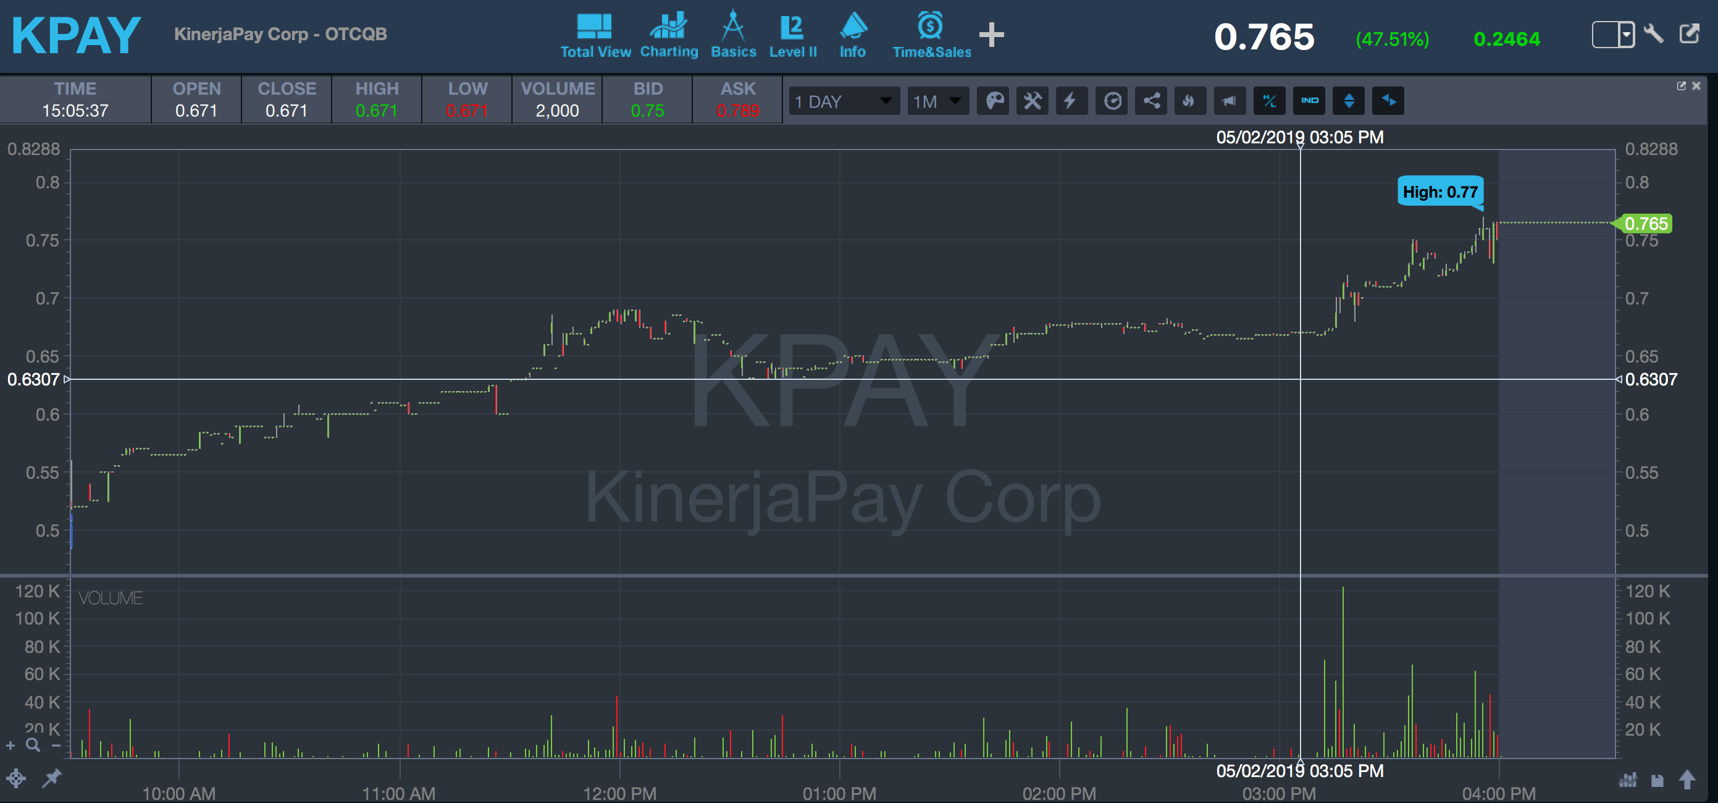Click the volume zoom magnifier icon
This screenshot has height=803, width=1718.
point(33,745)
